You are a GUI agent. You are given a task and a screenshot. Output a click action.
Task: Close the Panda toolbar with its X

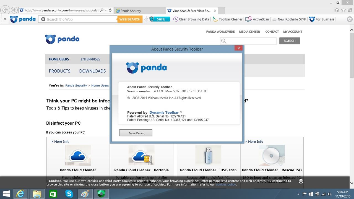pos(5,19)
